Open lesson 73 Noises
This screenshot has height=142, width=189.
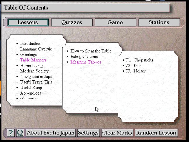135,71
